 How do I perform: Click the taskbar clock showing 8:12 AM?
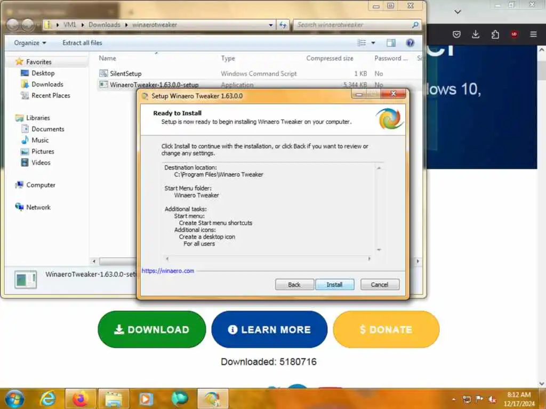(519, 399)
